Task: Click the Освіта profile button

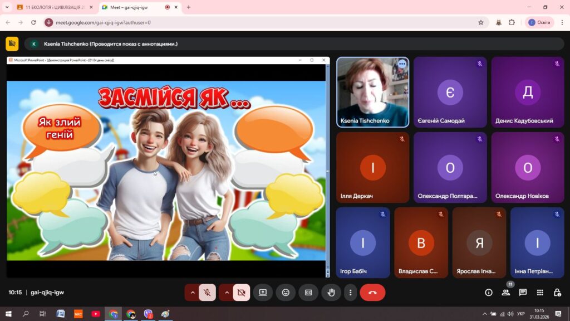Action: tap(539, 22)
